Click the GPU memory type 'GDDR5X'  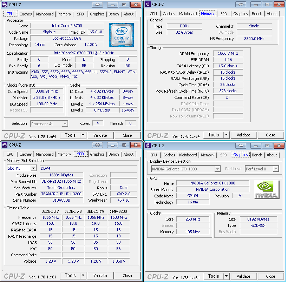coord(258,225)
